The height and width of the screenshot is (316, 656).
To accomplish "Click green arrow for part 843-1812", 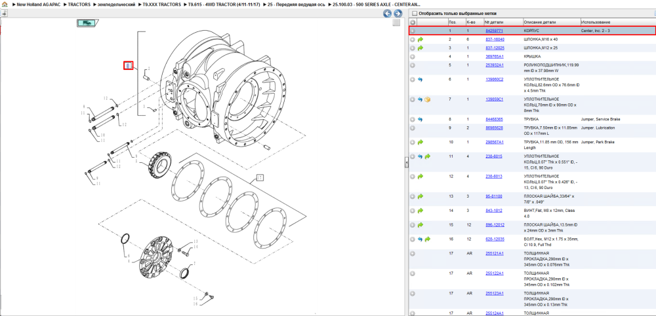I will coord(420,211).
